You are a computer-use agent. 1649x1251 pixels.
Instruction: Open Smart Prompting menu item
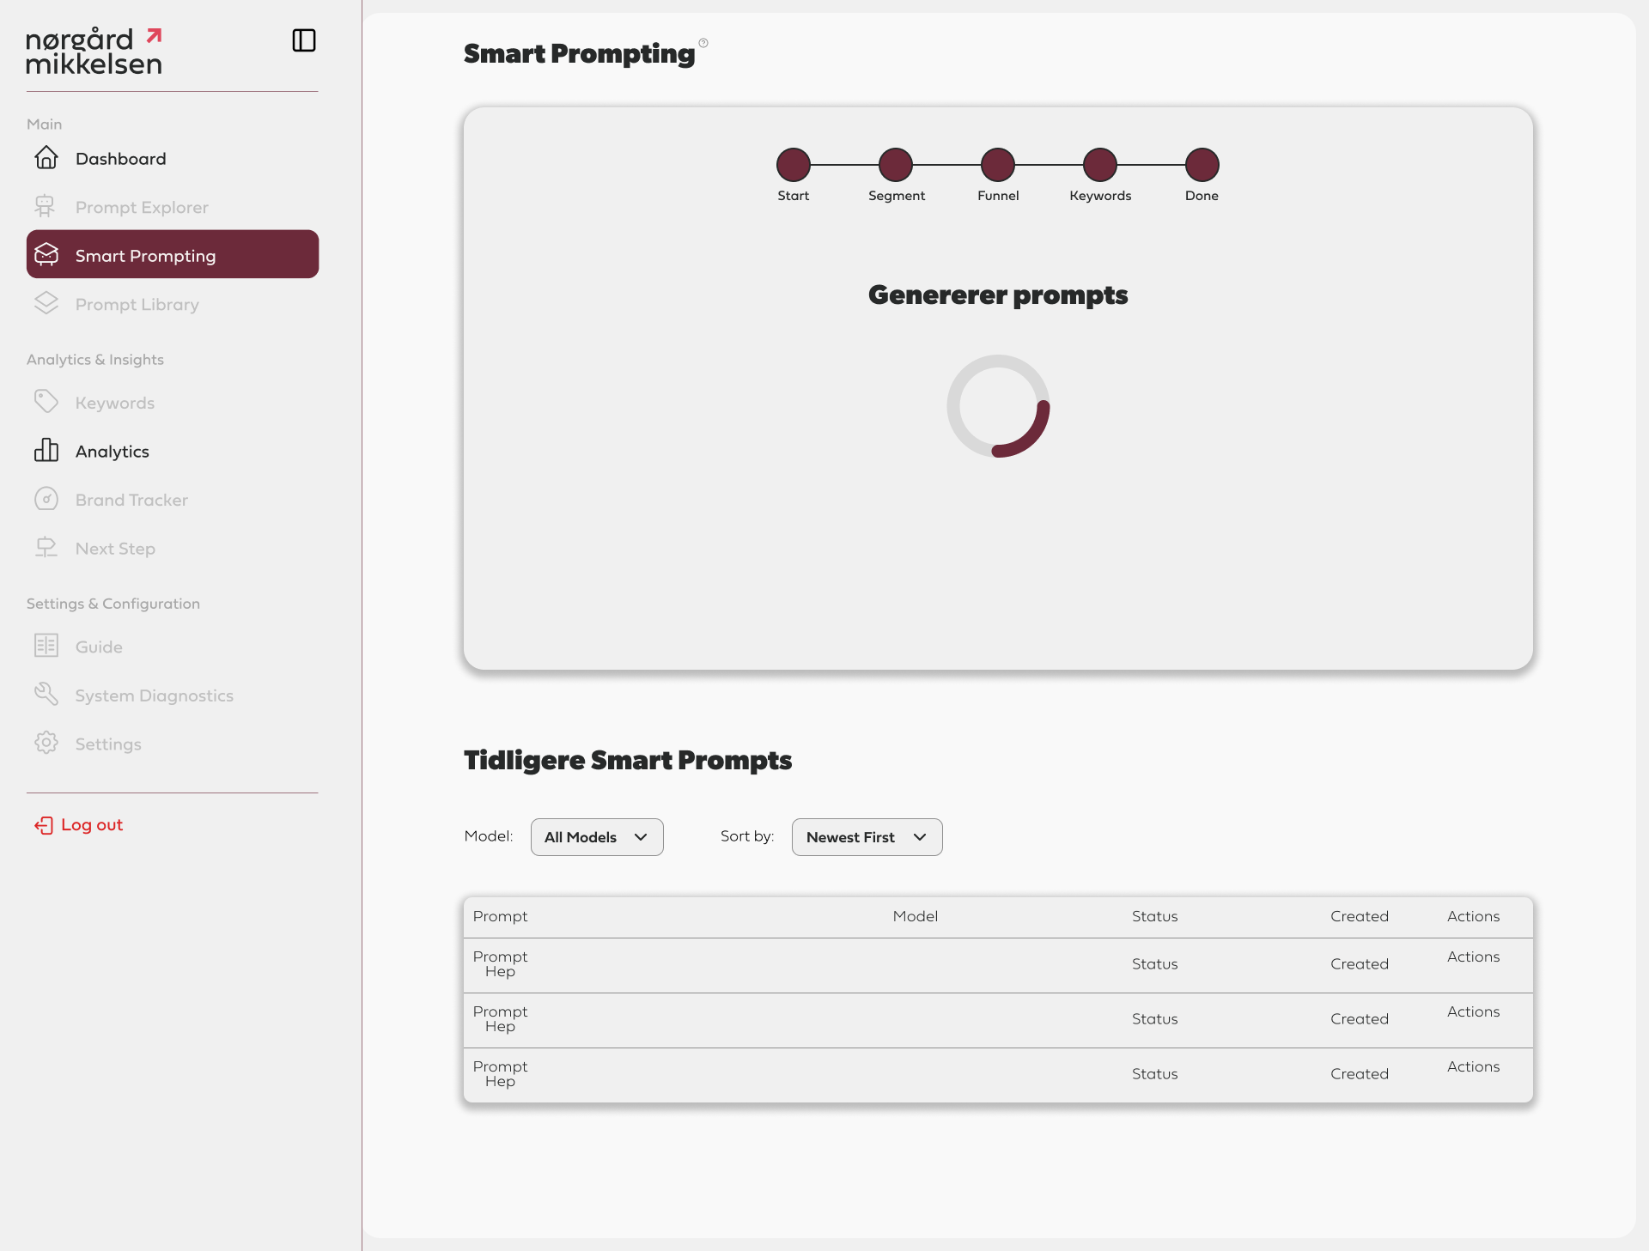pos(173,255)
